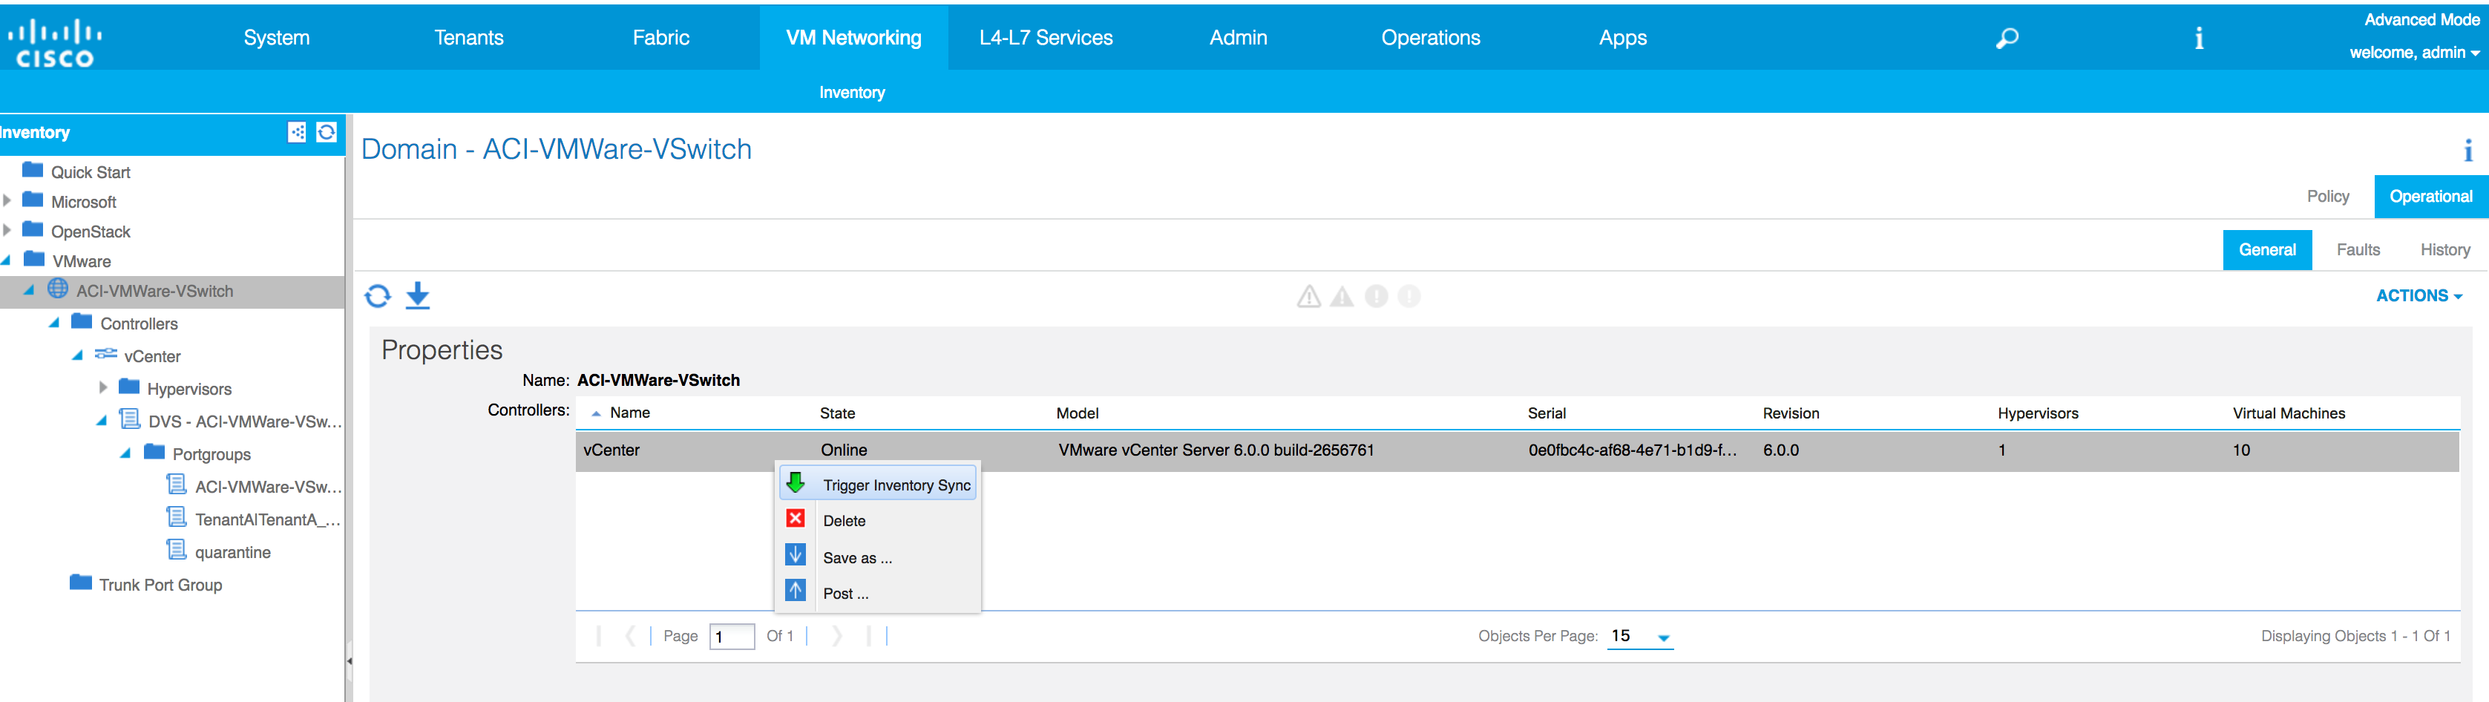Collapse the ACI-VMWare-VSwitch domain node

coord(29,289)
